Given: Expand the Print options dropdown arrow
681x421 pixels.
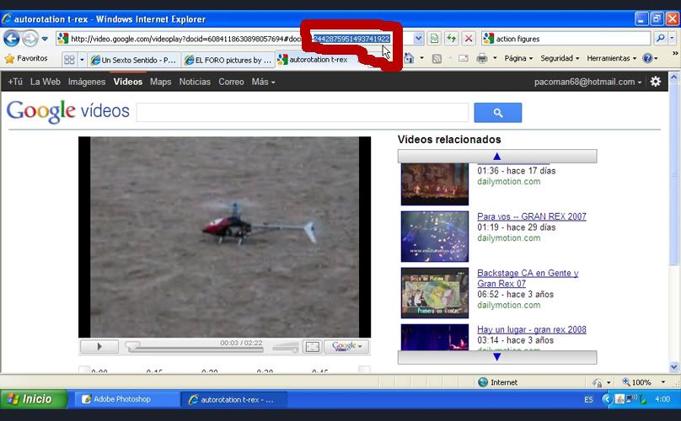Looking at the screenshot, I should [495, 58].
